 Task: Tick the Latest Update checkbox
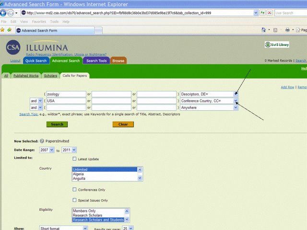[x=74, y=159]
